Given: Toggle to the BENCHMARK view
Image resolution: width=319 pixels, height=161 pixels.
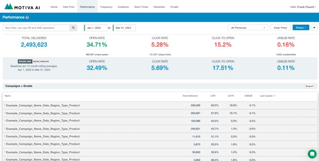Looking at the screenshot, I should click(x=41, y=61).
